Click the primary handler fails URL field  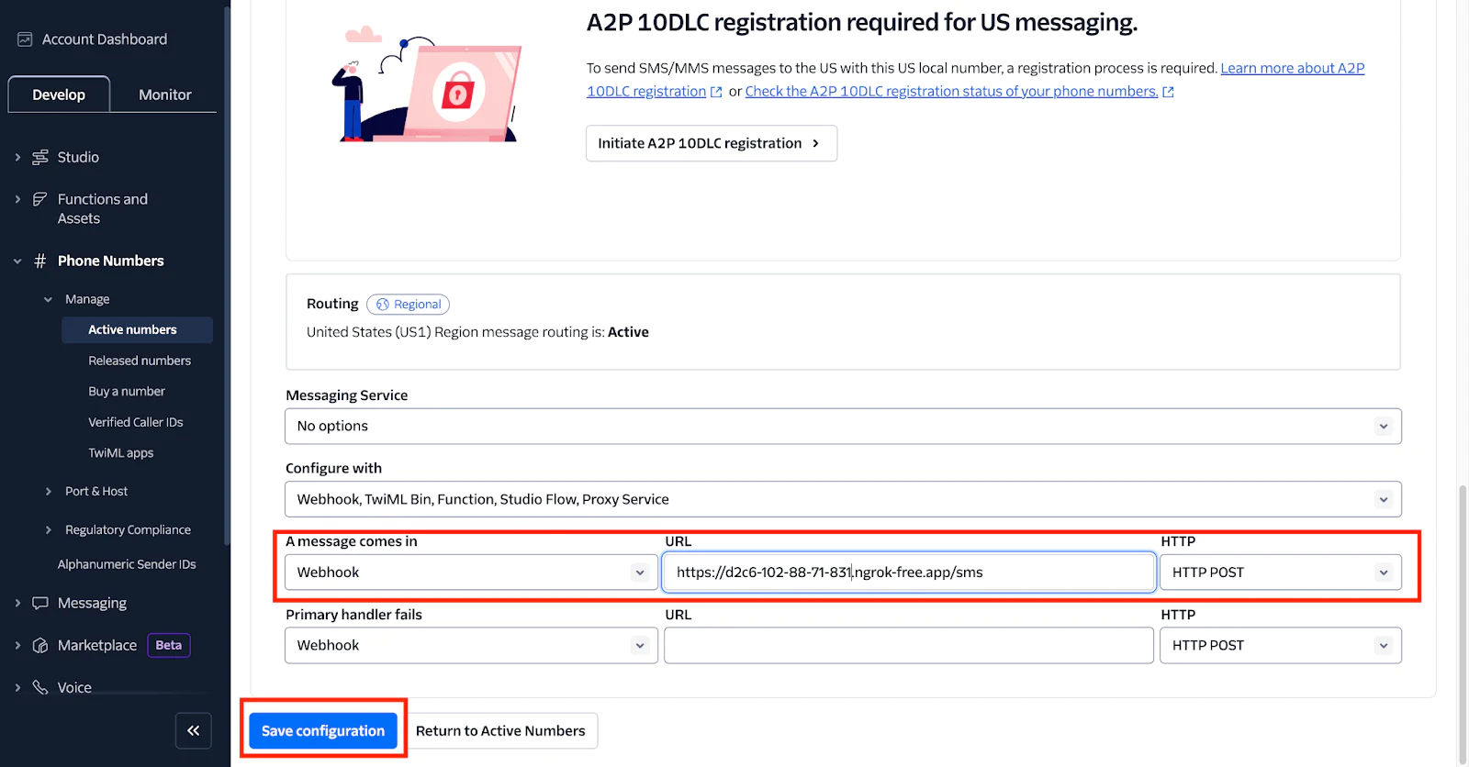(x=909, y=645)
